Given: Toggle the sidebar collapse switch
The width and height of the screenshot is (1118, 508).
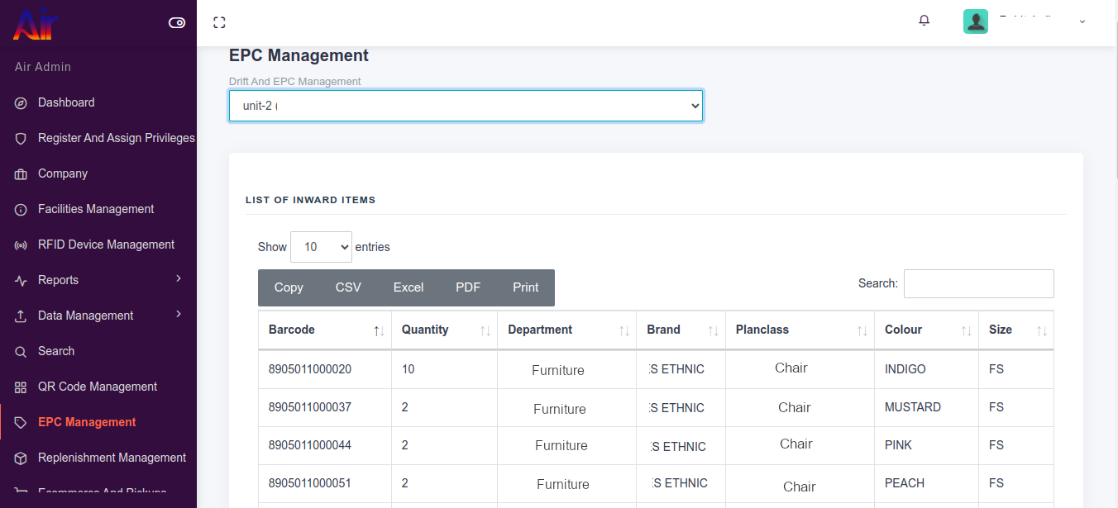Looking at the screenshot, I should pos(177,23).
